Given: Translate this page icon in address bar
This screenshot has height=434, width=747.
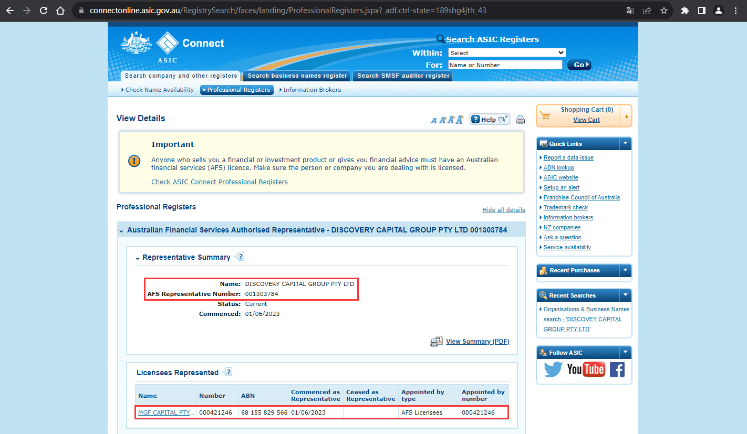Looking at the screenshot, I should [x=630, y=10].
